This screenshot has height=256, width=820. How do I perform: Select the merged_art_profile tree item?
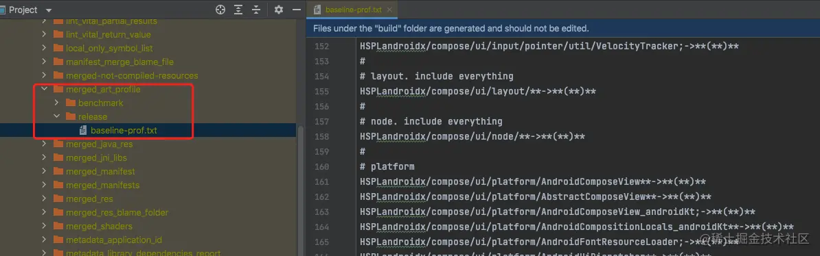click(x=103, y=89)
